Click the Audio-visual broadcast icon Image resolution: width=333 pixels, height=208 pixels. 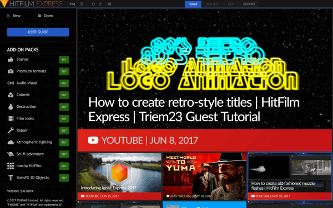[11, 83]
